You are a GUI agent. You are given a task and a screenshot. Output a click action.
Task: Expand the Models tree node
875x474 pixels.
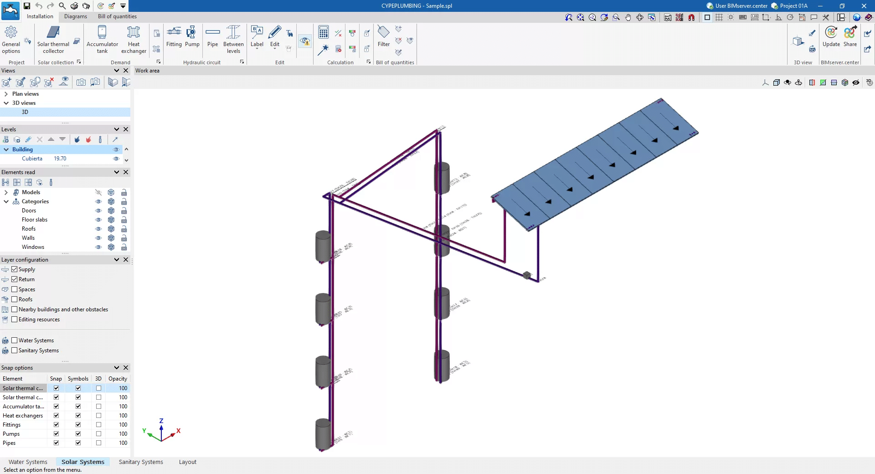(6, 192)
